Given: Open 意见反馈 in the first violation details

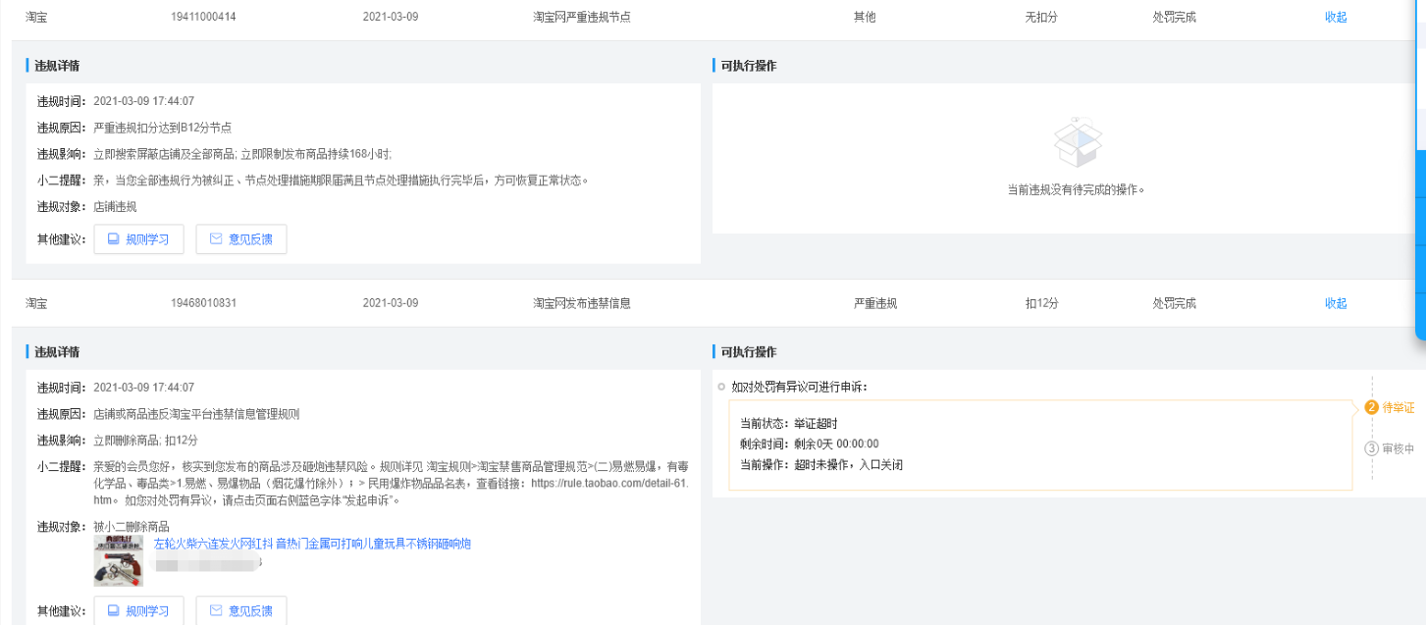Looking at the screenshot, I should pos(241,239).
